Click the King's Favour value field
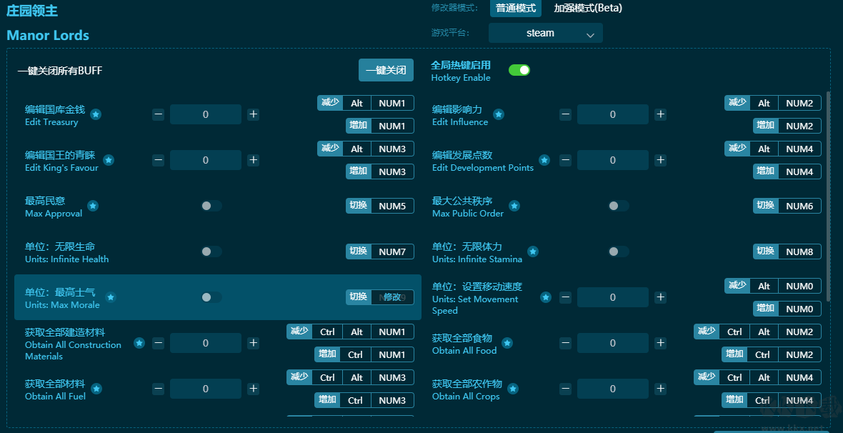 pos(205,160)
